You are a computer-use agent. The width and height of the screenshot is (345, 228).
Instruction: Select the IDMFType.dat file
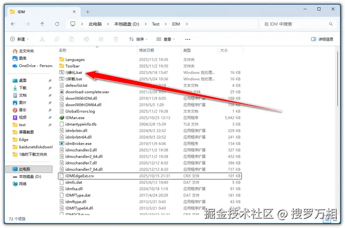[x=150, y=195]
